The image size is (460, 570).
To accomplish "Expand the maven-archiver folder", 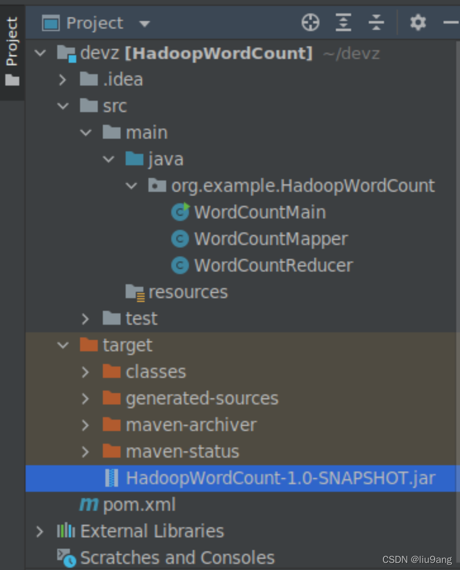I will (x=85, y=425).
